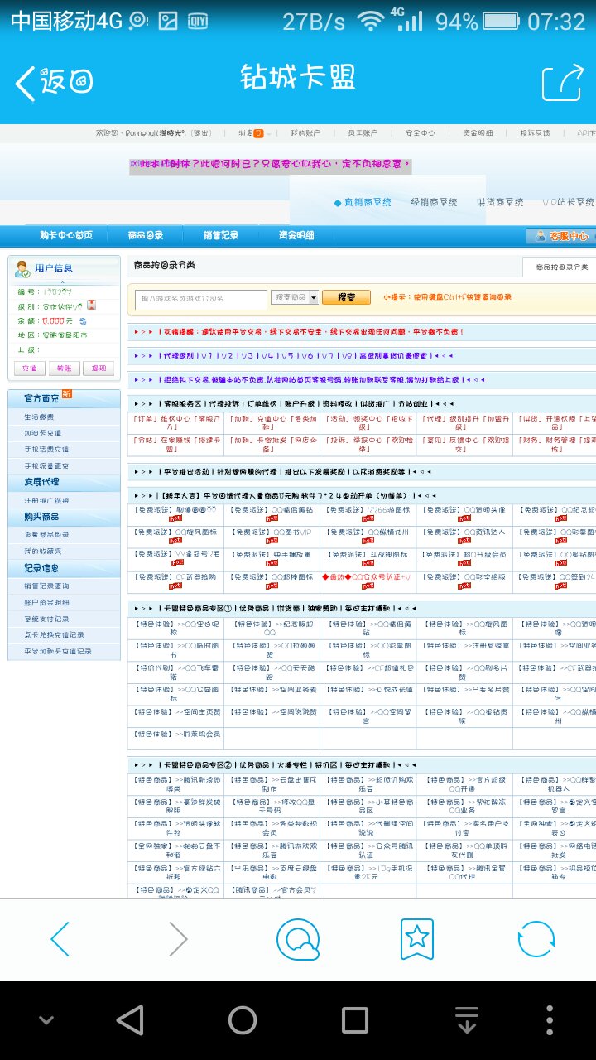The height and width of the screenshot is (1060, 596).
Task: Open 系统支付记录 in the sidebar
Action: click(46, 619)
